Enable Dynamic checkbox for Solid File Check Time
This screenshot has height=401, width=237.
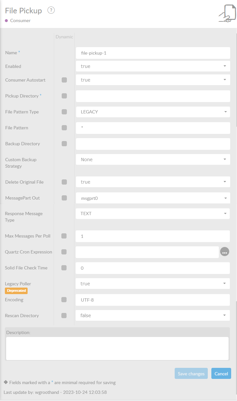pos(64,268)
